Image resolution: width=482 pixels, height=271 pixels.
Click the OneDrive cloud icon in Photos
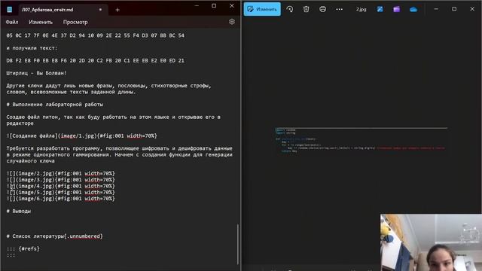pos(413,10)
